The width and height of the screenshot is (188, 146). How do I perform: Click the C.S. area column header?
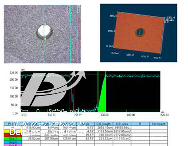[122, 124]
